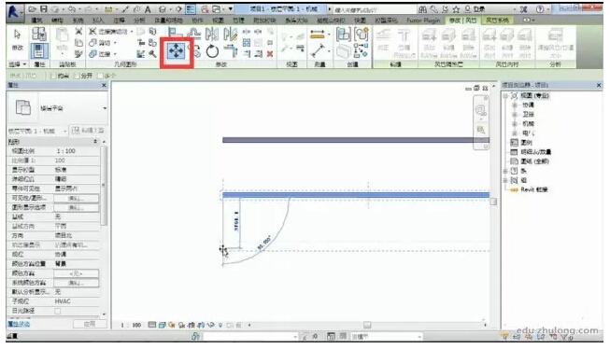Click the Rotate tool icon
The image size is (610, 349).
212,51
